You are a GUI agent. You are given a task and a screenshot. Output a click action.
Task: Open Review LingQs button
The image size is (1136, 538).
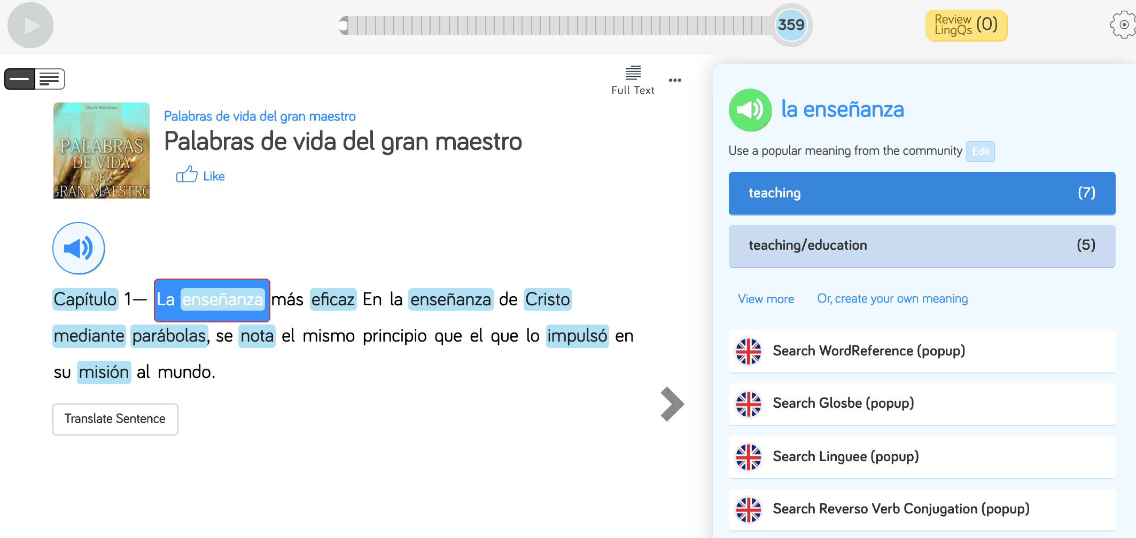(x=966, y=25)
